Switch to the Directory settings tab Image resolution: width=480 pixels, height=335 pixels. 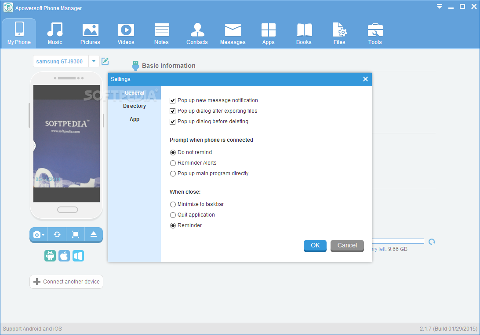pos(135,106)
